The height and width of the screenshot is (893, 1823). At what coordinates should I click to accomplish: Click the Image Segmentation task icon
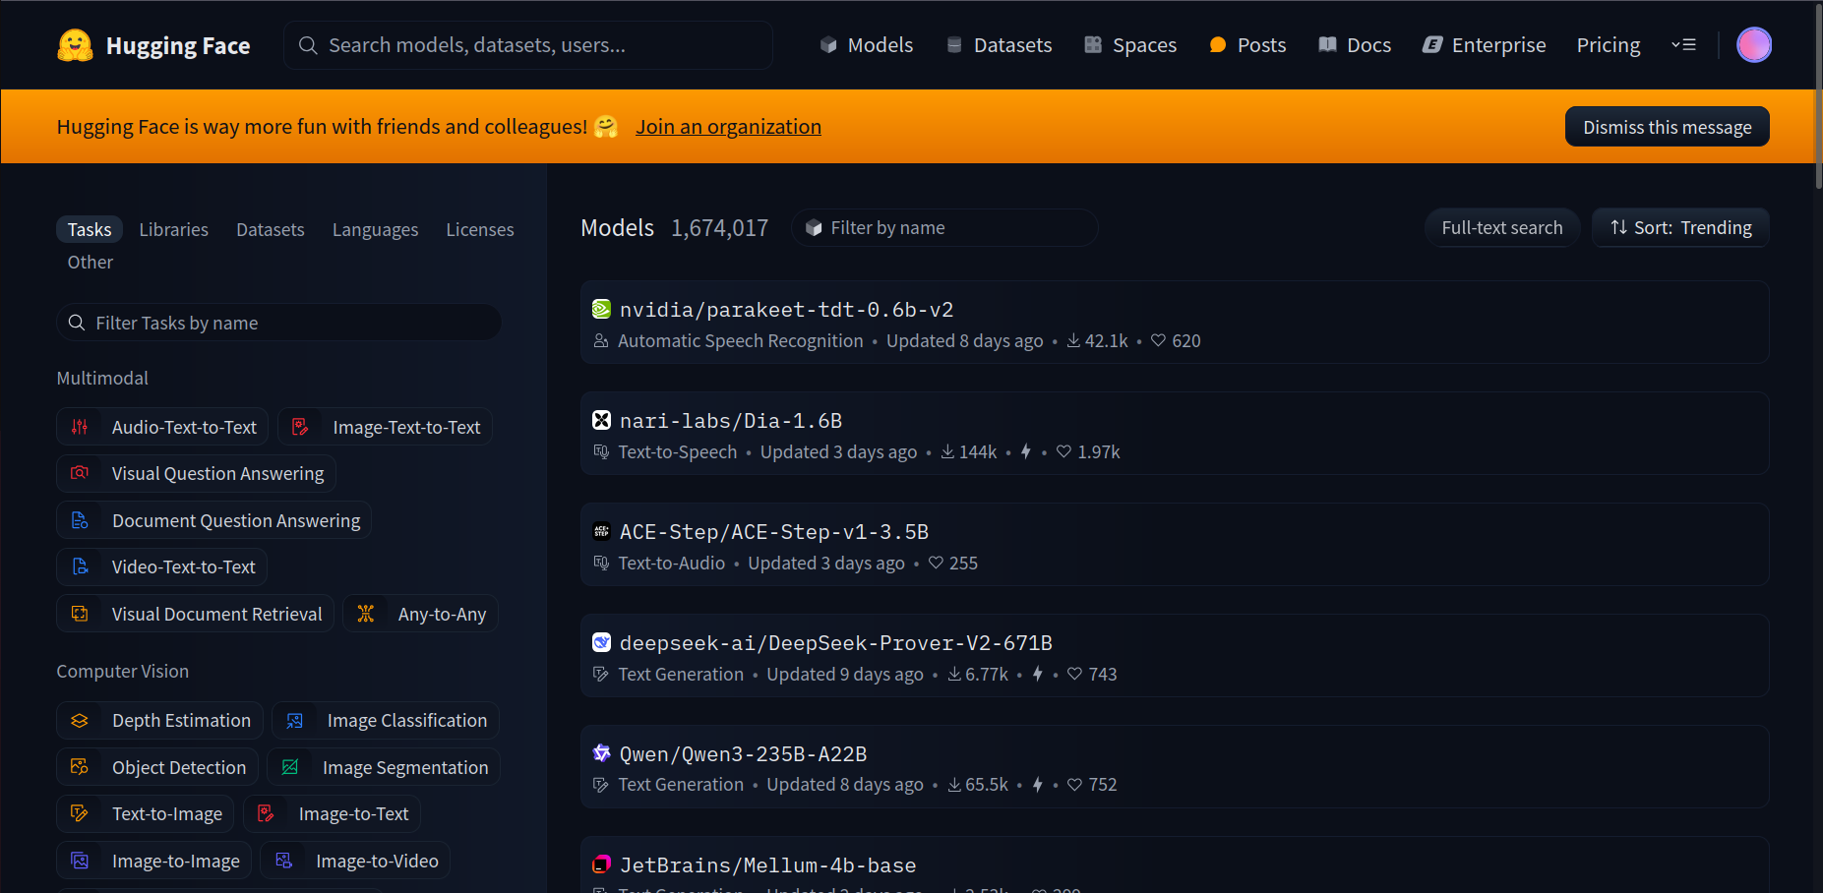tap(290, 767)
